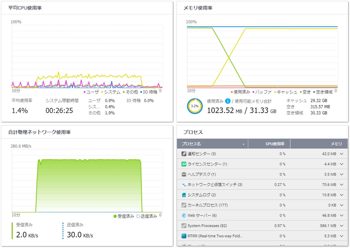This screenshot has height=250, width=350.
Task: Toggle the 送信済み series in network legend
Action: pyautogui.click(x=147, y=216)
